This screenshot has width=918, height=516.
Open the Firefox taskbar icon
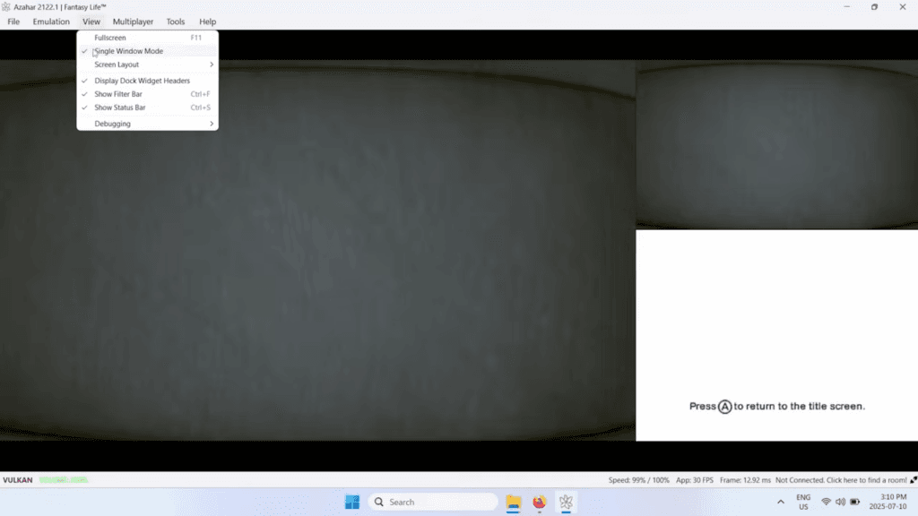(539, 502)
